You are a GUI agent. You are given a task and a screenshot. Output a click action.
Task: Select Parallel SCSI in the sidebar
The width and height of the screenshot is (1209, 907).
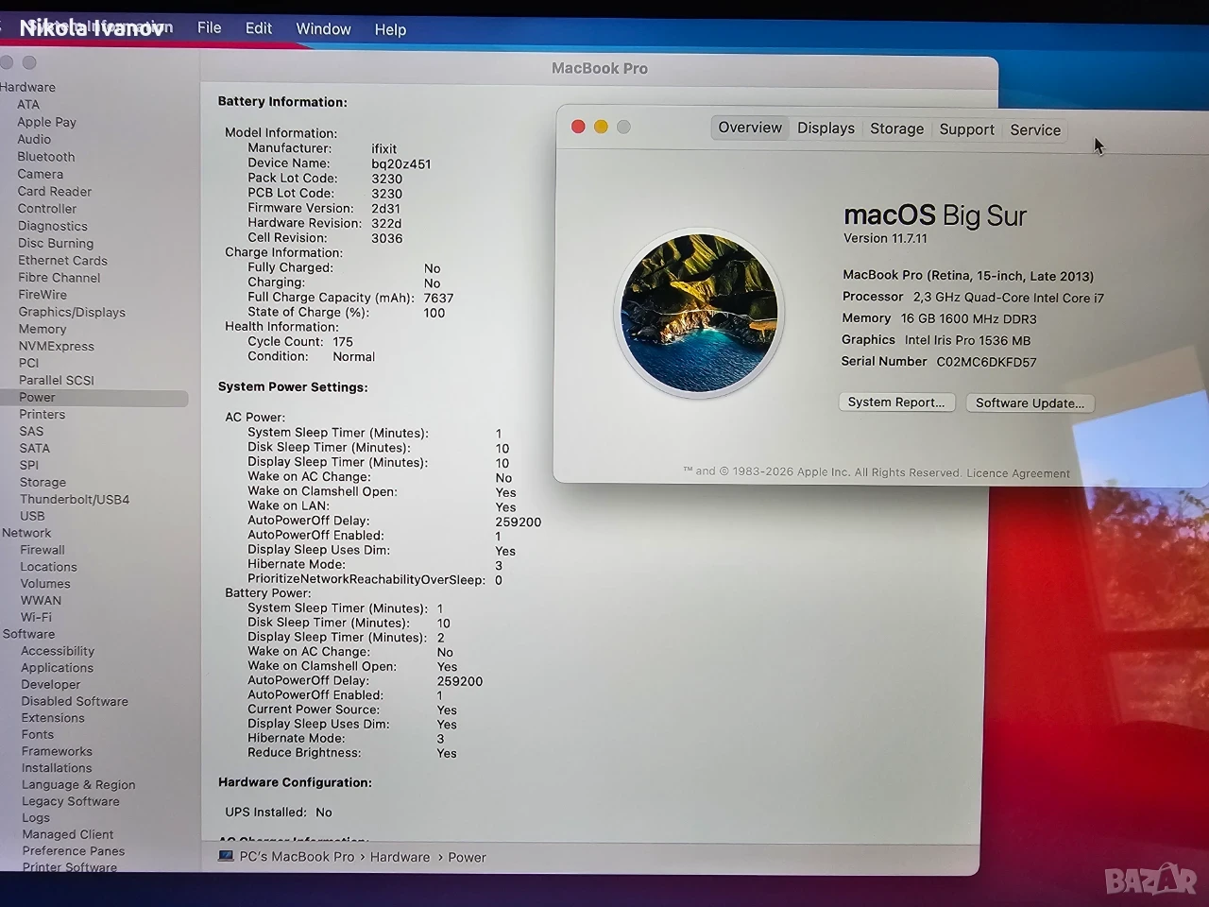click(x=56, y=380)
